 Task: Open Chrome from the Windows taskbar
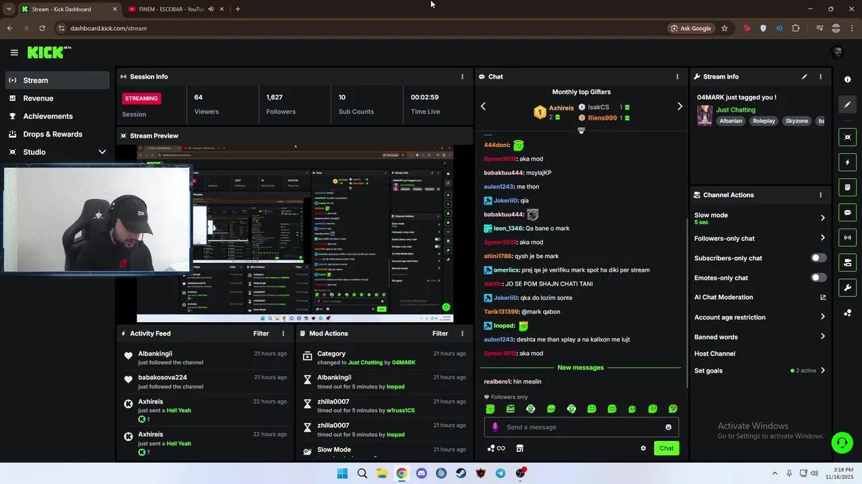401,473
